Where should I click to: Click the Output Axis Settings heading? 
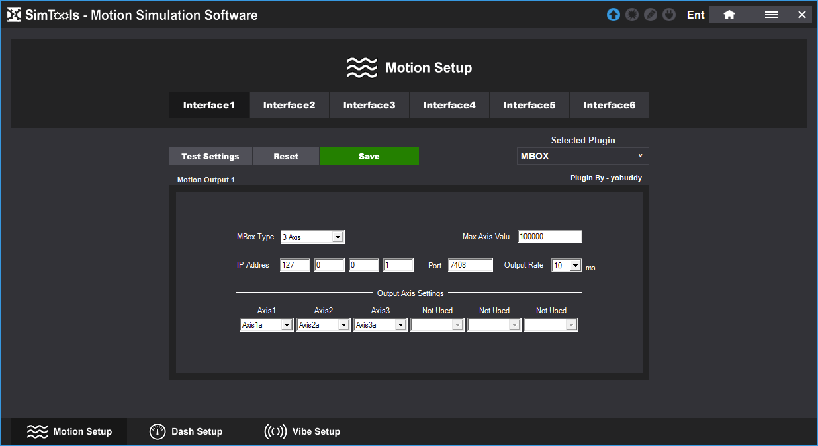pyautogui.click(x=410, y=293)
